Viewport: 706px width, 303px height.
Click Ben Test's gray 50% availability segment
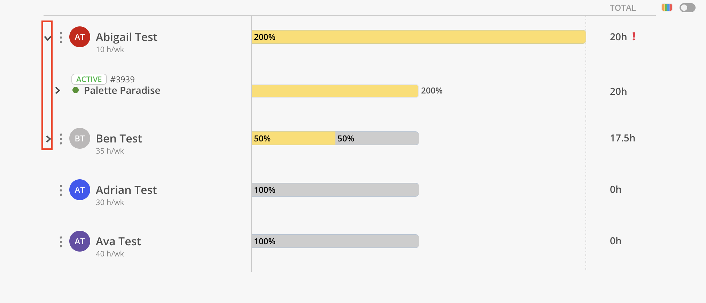(x=377, y=138)
